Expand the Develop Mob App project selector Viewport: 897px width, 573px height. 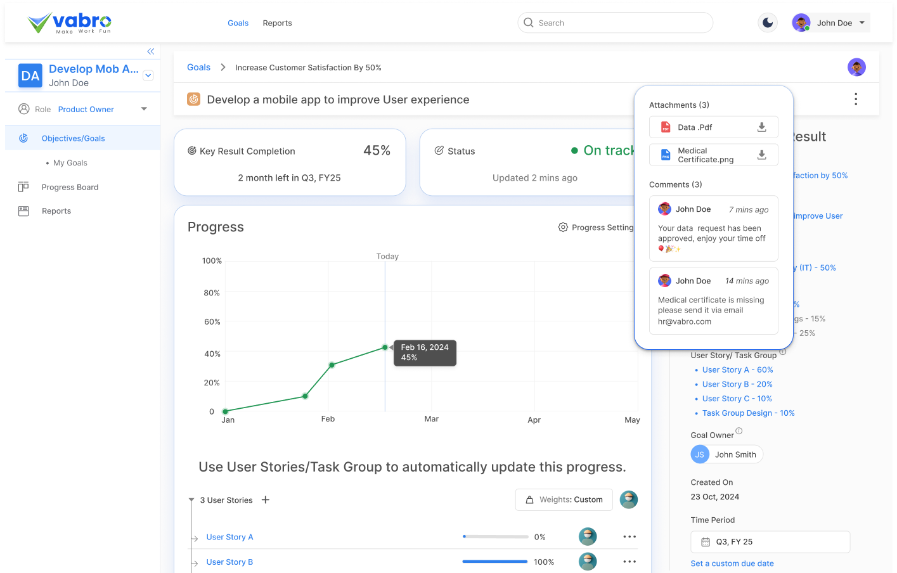pyautogui.click(x=148, y=75)
